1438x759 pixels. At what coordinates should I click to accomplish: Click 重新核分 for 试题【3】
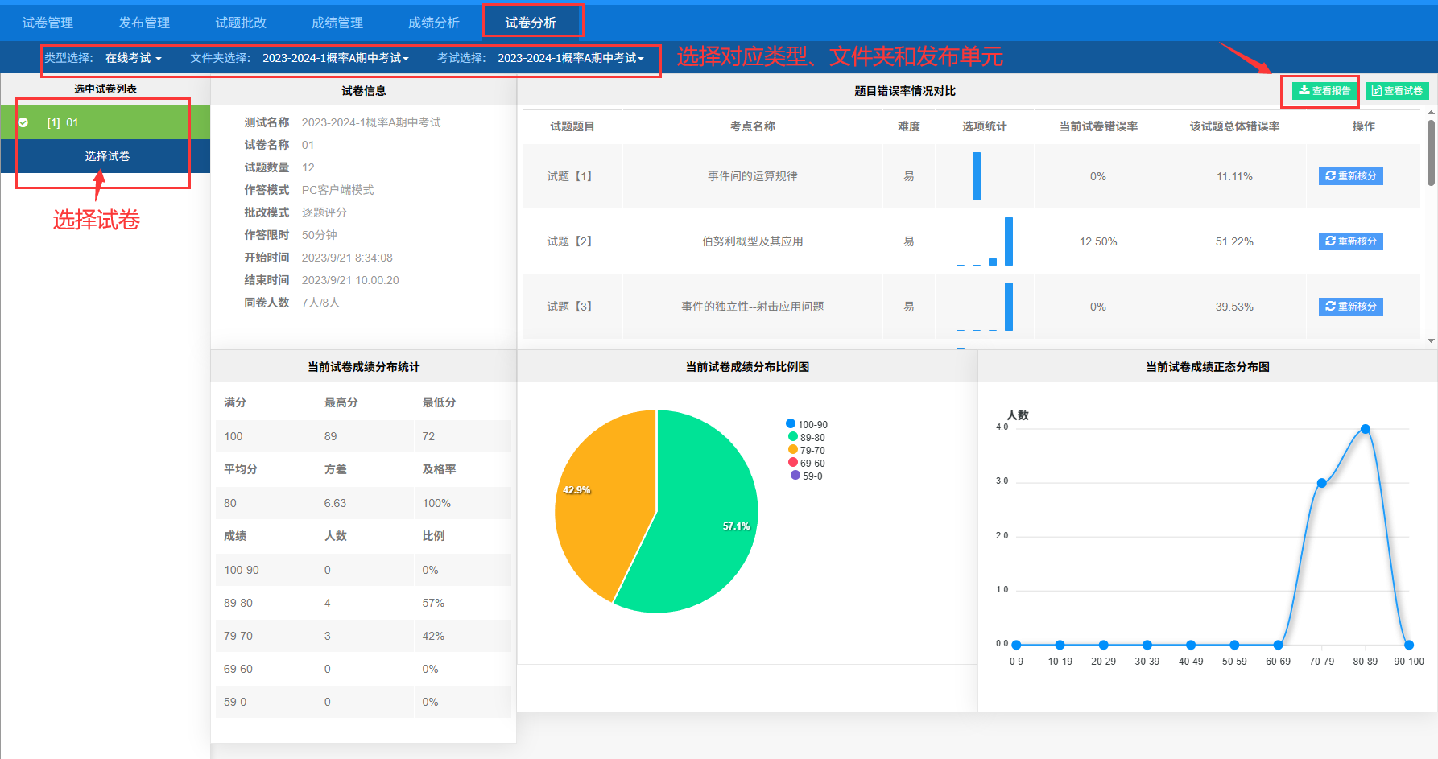[1351, 307]
